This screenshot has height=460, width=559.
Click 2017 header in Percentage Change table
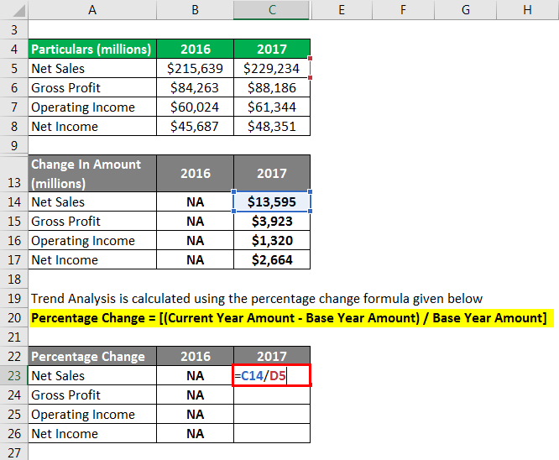272,356
